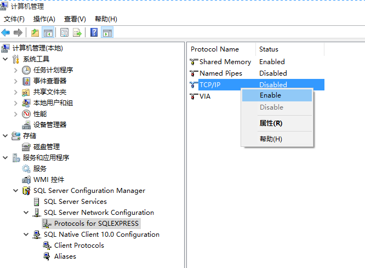Toggle the Show/Hide Action Pane icon
The height and width of the screenshot is (268, 365).
click(x=107, y=32)
